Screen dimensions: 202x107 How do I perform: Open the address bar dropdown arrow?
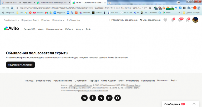(x=142, y=8)
